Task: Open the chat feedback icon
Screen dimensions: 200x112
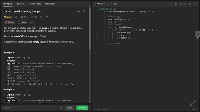Action: tap(192, 105)
